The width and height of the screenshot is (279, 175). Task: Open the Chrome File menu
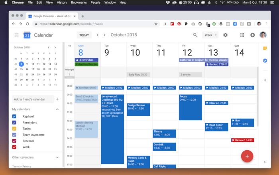tap(30, 2)
